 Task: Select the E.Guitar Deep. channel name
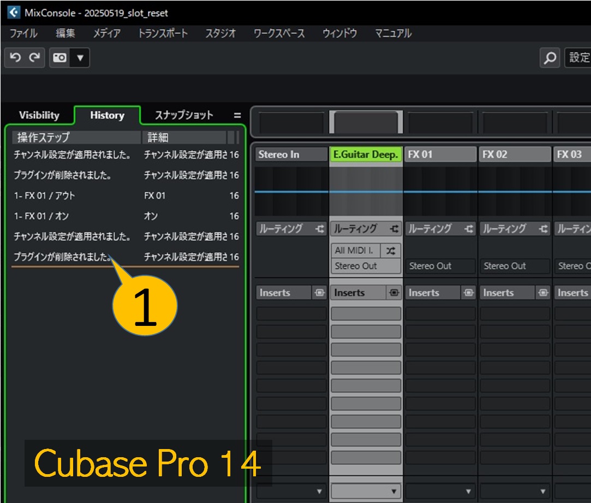[366, 154]
